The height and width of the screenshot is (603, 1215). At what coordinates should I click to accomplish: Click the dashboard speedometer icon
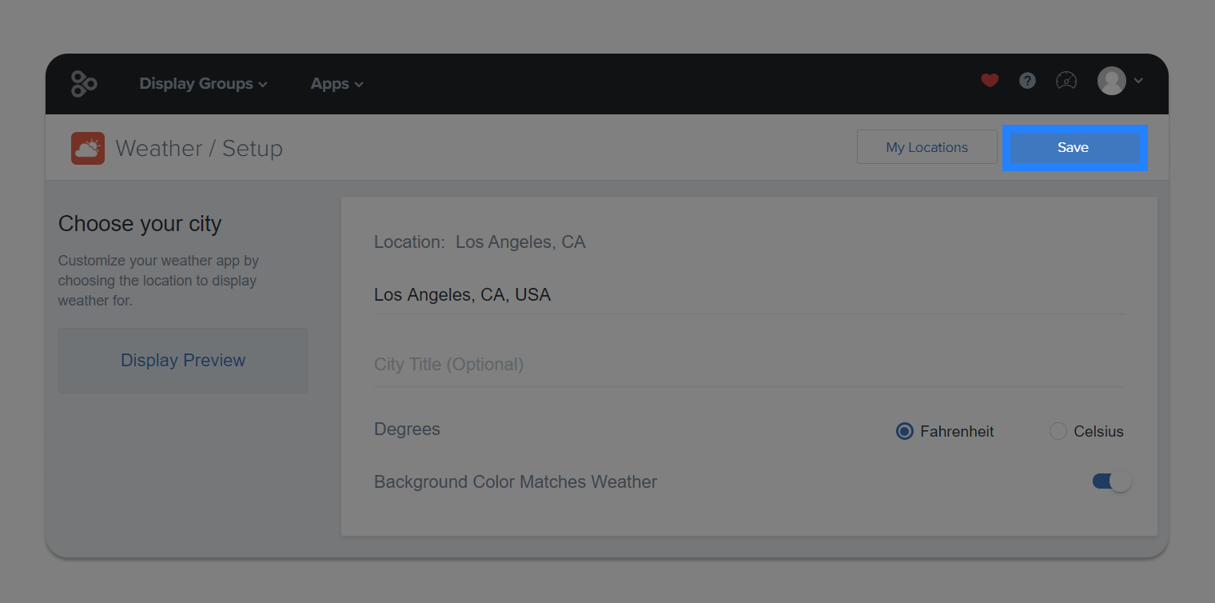(1066, 80)
